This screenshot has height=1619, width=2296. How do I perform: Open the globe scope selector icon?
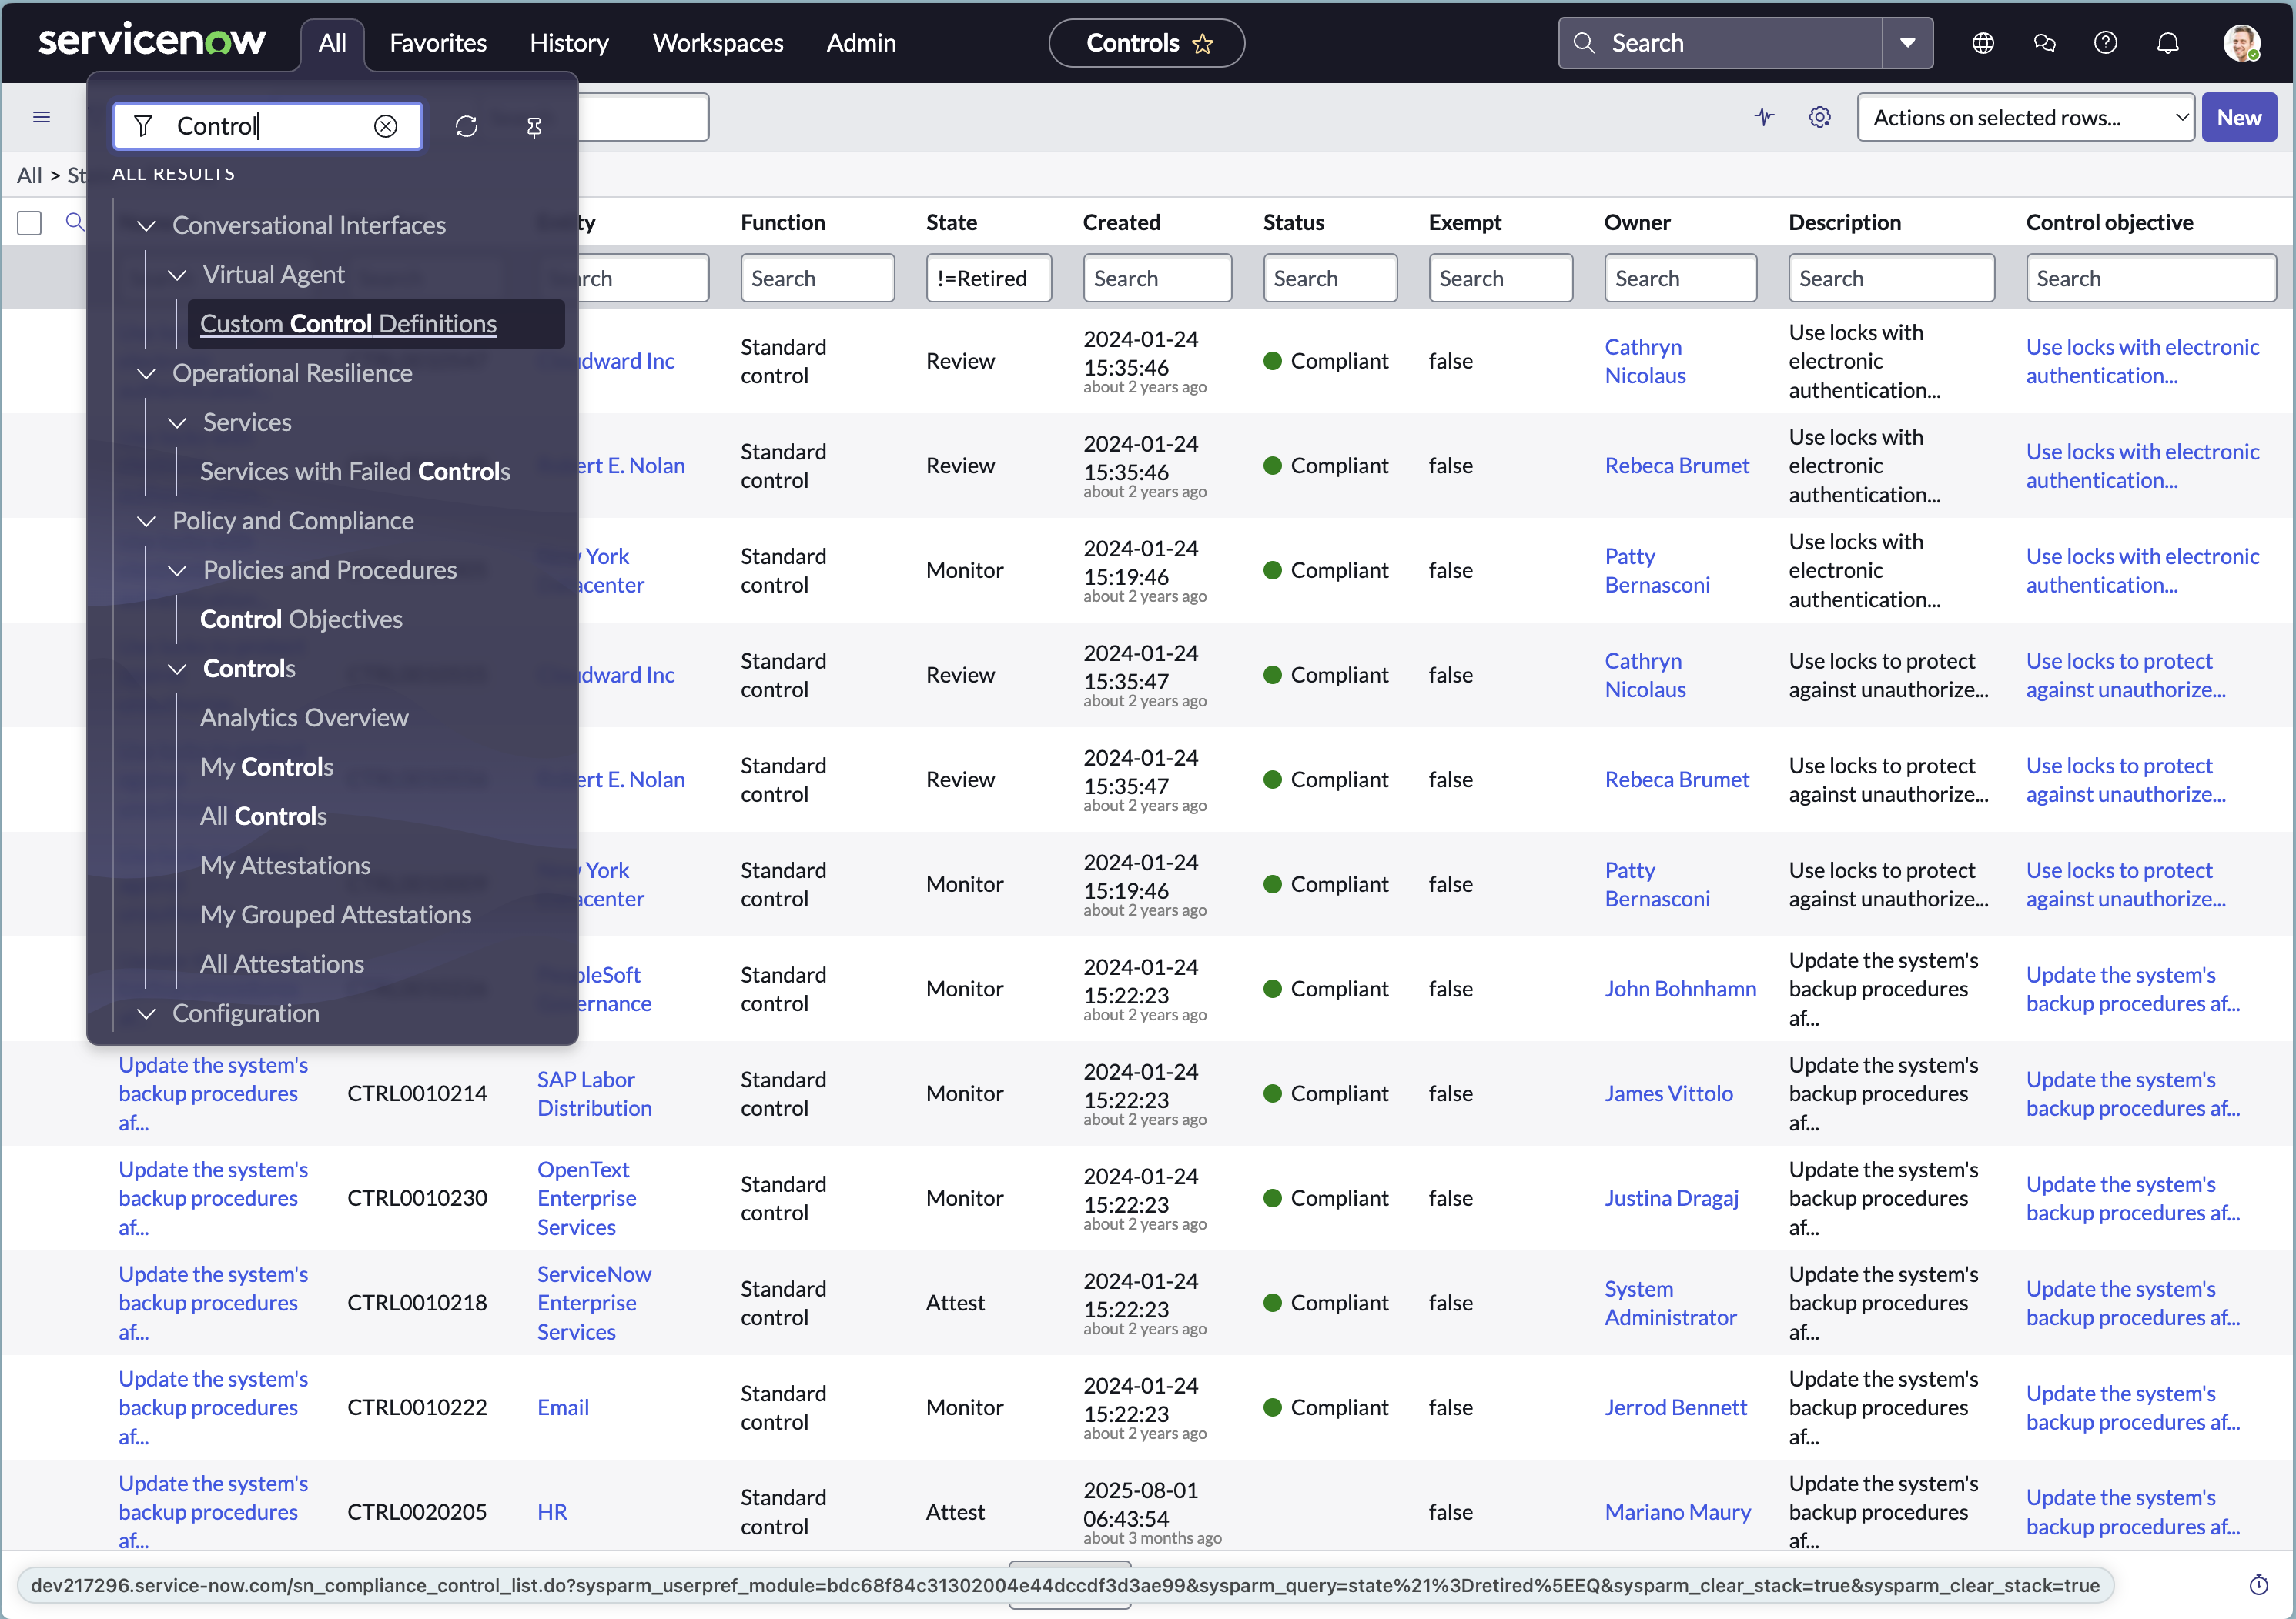click(x=1983, y=43)
